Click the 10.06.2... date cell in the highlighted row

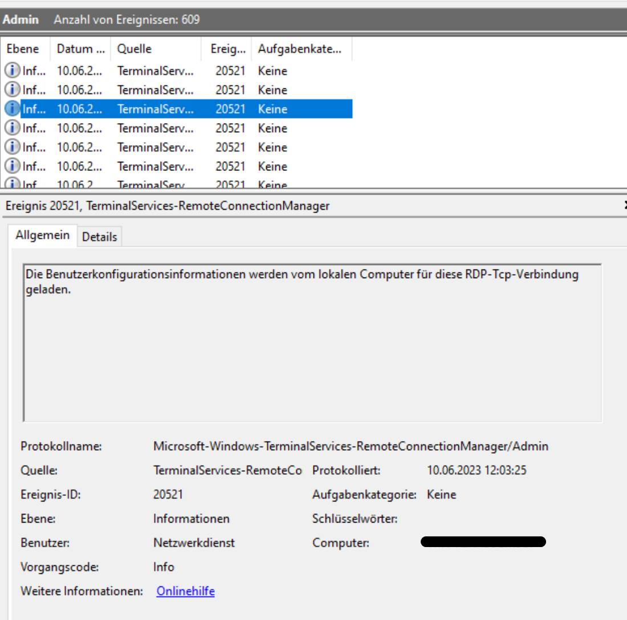tap(79, 109)
